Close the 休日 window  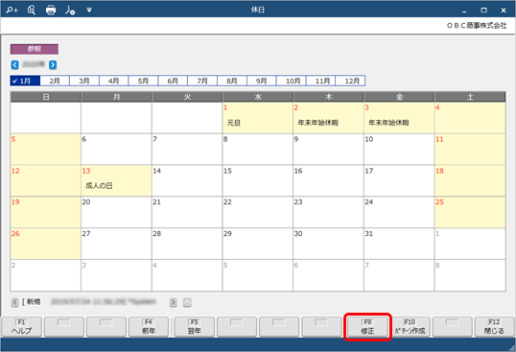(504, 11)
